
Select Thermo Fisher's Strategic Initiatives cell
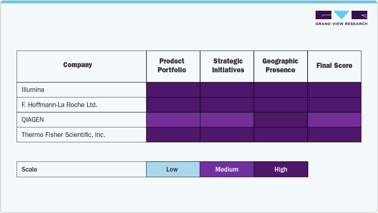[x=227, y=135]
